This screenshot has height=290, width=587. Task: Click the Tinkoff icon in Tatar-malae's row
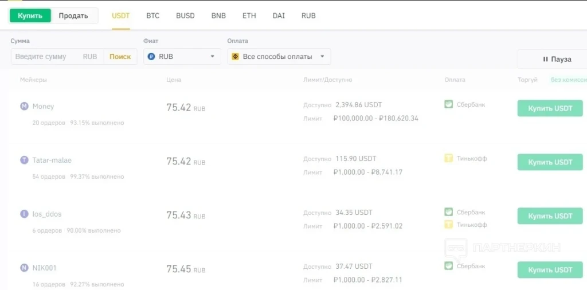449,158
